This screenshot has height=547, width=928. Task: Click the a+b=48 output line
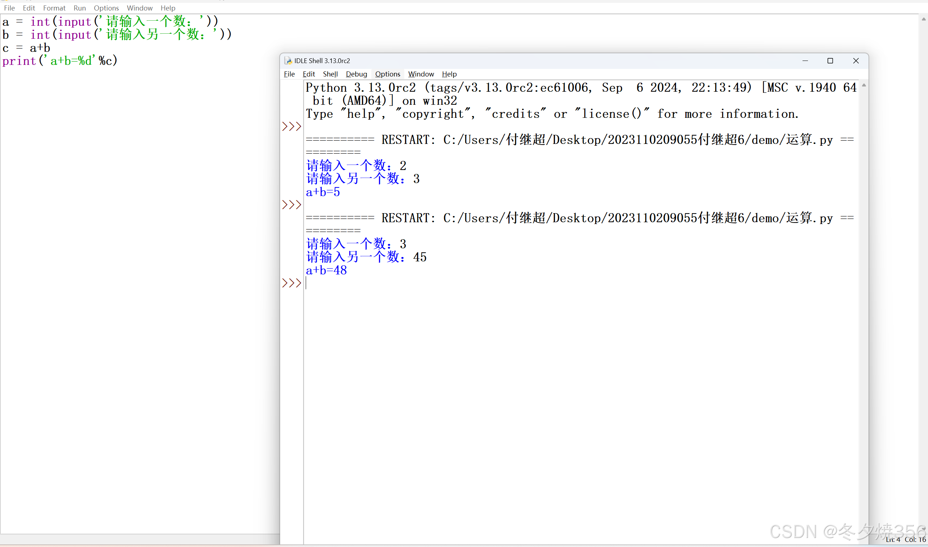[x=326, y=270]
